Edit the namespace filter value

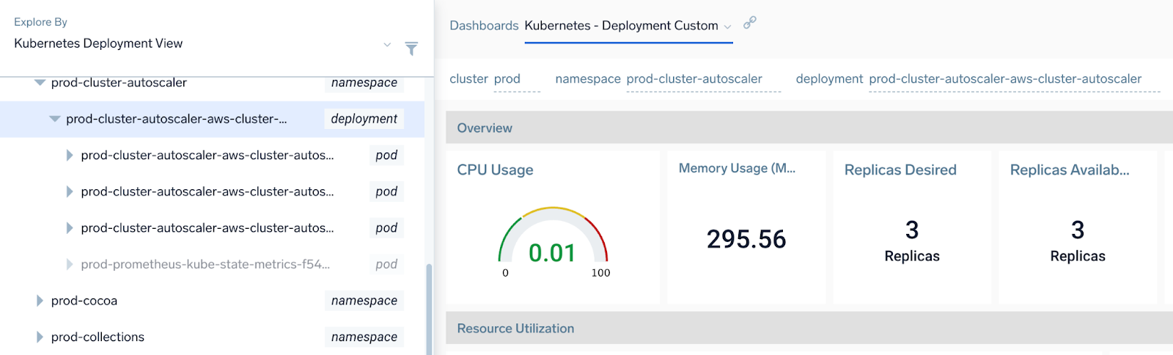(702, 79)
